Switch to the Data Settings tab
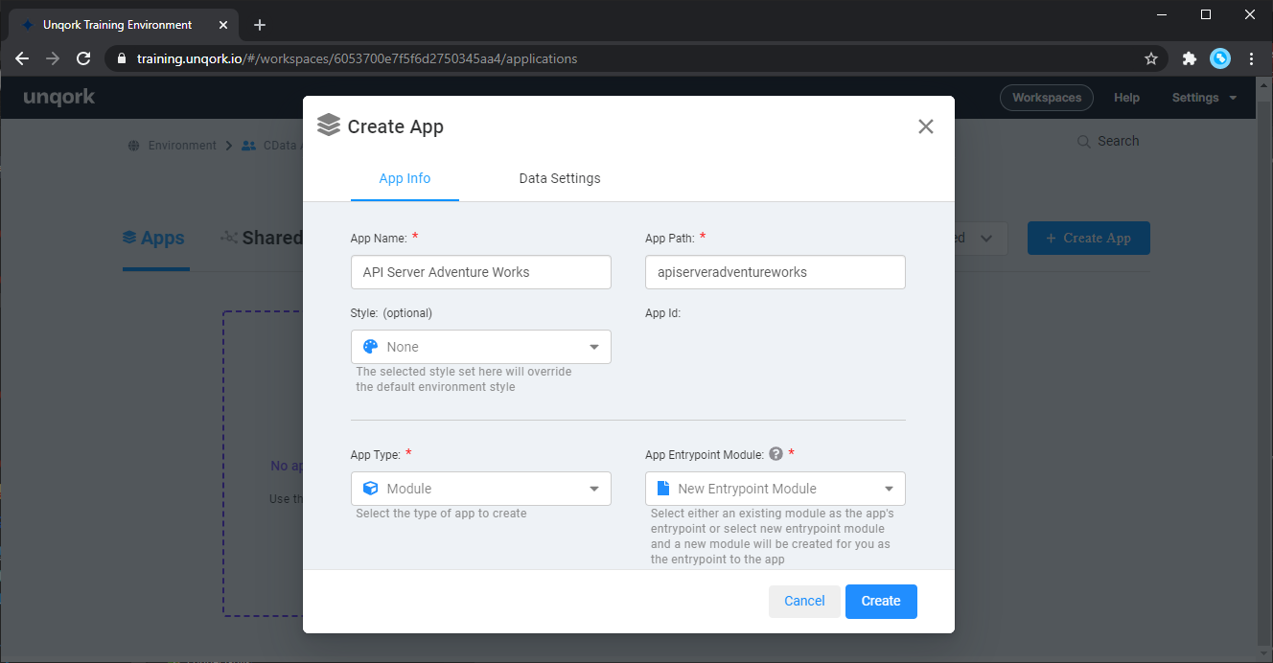Screen dimensions: 1273x663 pos(560,178)
